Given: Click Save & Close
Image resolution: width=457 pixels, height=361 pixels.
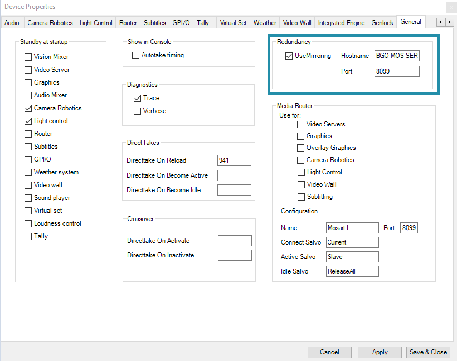Looking at the screenshot, I should (428, 352).
